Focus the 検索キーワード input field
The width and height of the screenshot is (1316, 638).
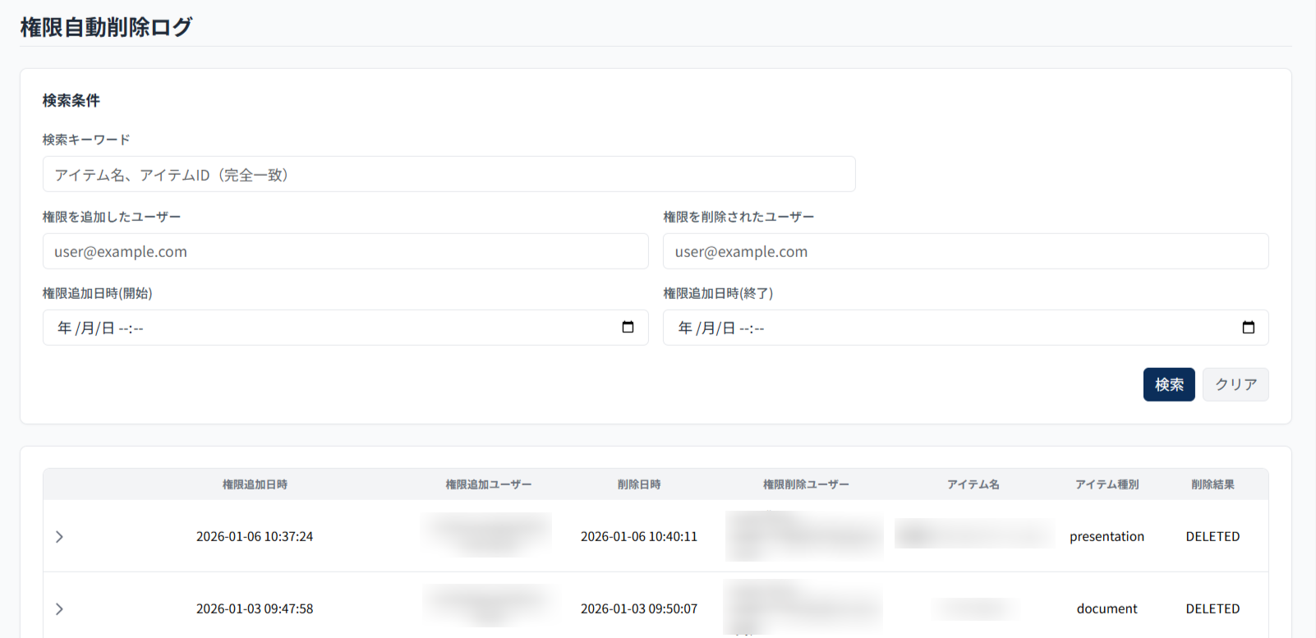click(x=449, y=175)
